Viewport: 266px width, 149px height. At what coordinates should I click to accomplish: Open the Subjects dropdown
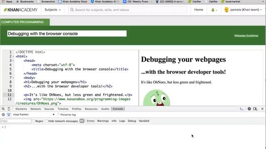53,10
